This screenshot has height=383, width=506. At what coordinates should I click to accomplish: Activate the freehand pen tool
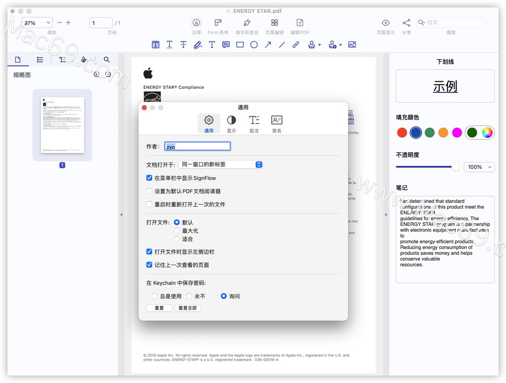pos(198,45)
